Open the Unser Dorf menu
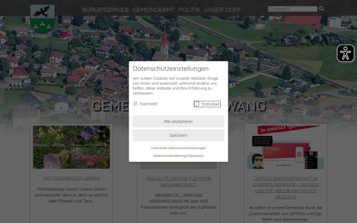Screen dimensions: 357x223 tap(223, 10)
